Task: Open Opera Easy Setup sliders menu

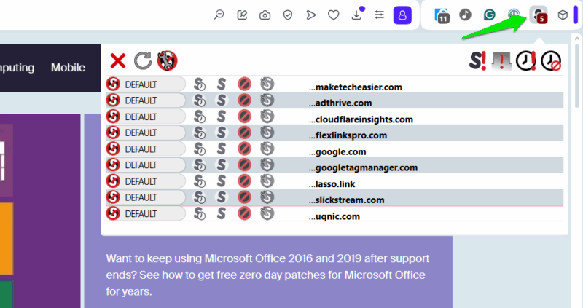Action: click(379, 15)
